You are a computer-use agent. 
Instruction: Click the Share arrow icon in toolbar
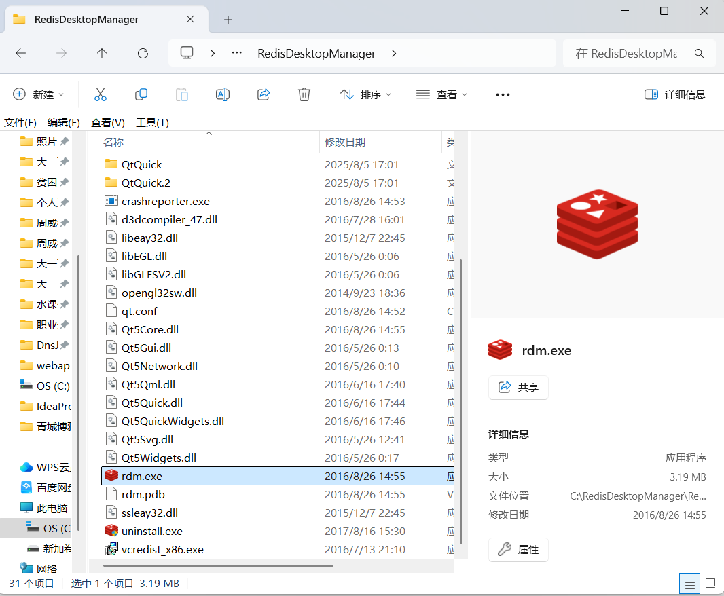(x=264, y=94)
